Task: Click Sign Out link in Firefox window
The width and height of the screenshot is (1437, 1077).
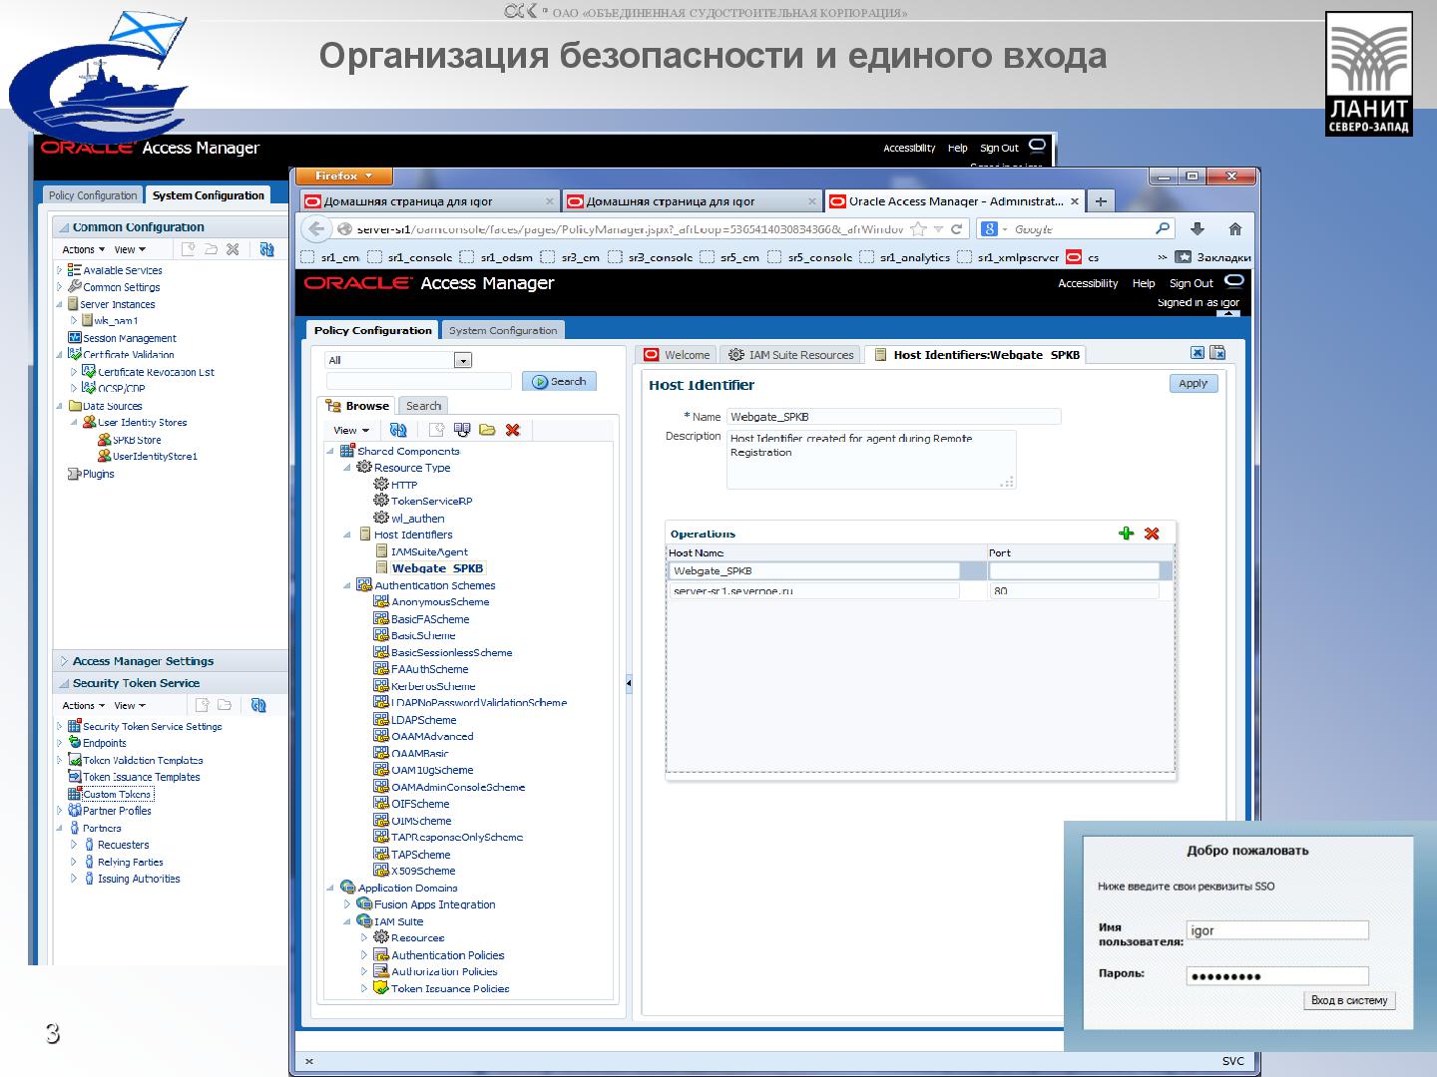Action: (x=1191, y=283)
